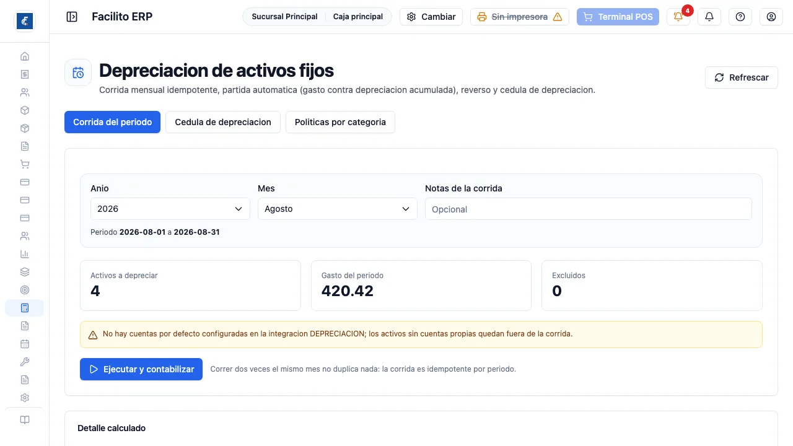Click the period start date 2026-08-01
793x446 pixels.
[x=142, y=232]
